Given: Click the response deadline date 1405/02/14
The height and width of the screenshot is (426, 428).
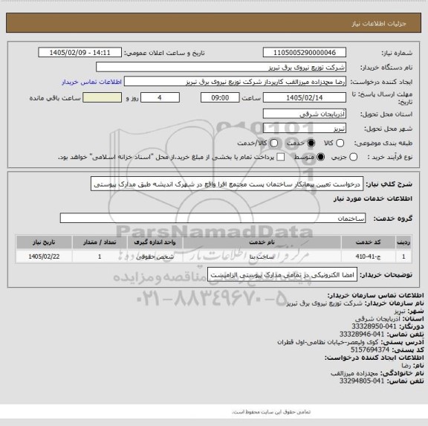Looking at the screenshot, I should pos(305,97).
